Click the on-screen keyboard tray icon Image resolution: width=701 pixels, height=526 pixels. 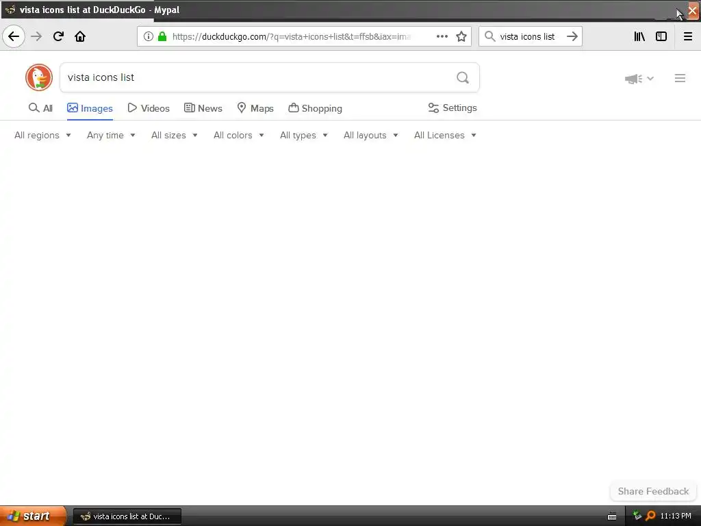[612, 516]
